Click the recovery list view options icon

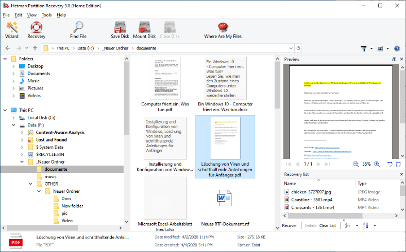347,225
